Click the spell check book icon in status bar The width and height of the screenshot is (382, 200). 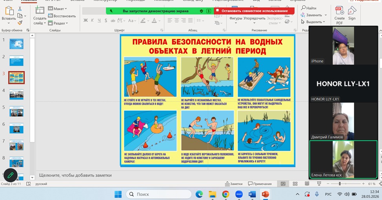[x=29, y=184]
